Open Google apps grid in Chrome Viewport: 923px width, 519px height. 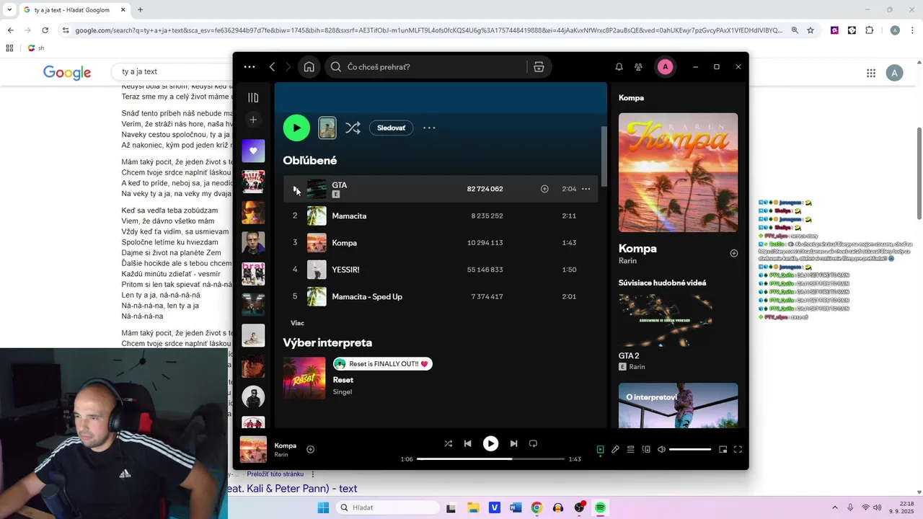(x=871, y=73)
